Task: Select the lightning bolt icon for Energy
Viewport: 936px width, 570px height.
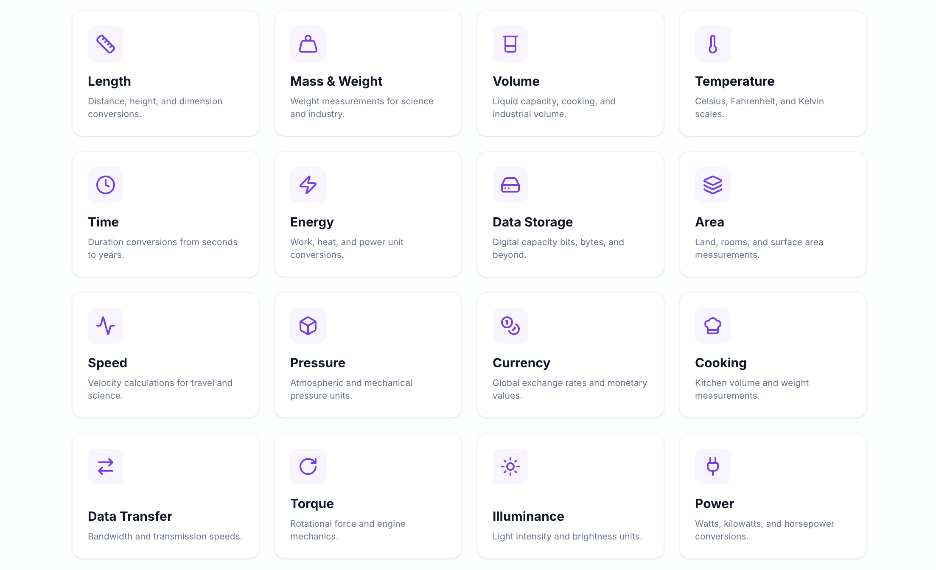Action: pos(308,184)
